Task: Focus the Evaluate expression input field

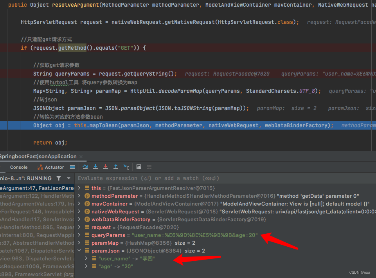Action: click(225, 179)
